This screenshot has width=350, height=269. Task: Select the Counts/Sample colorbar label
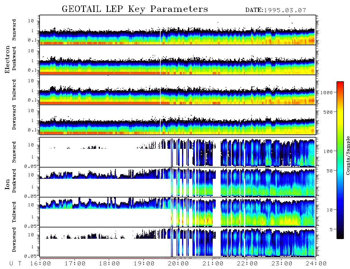[x=348, y=155]
